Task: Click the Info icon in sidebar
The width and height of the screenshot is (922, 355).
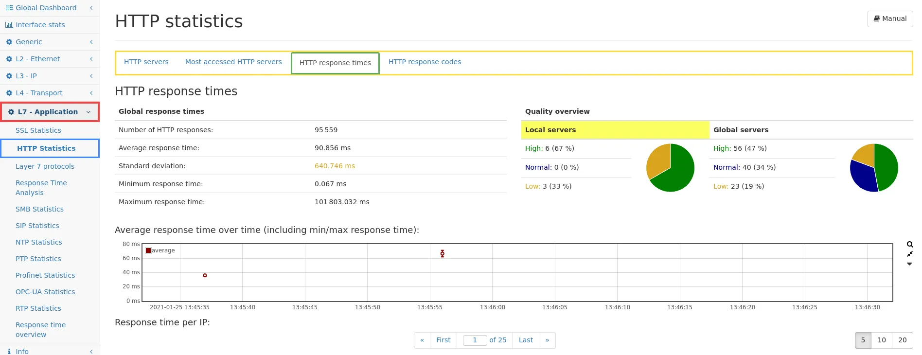Action: [x=9, y=352]
